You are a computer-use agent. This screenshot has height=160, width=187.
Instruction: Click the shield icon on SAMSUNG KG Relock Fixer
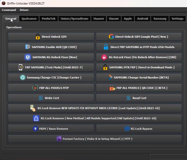[28, 57]
